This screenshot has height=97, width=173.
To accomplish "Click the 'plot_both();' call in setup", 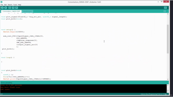I will tap(8, 49).
